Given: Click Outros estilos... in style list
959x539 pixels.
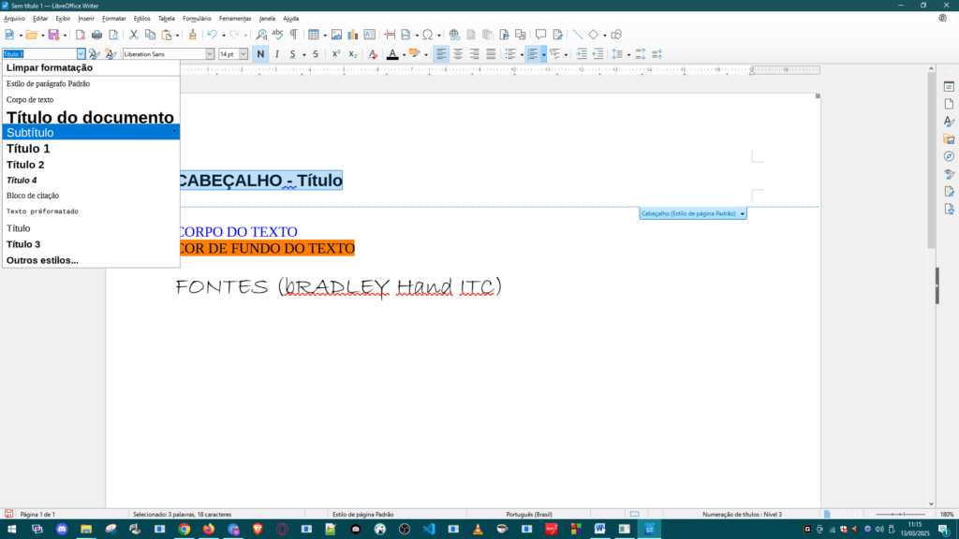Looking at the screenshot, I should (x=42, y=260).
